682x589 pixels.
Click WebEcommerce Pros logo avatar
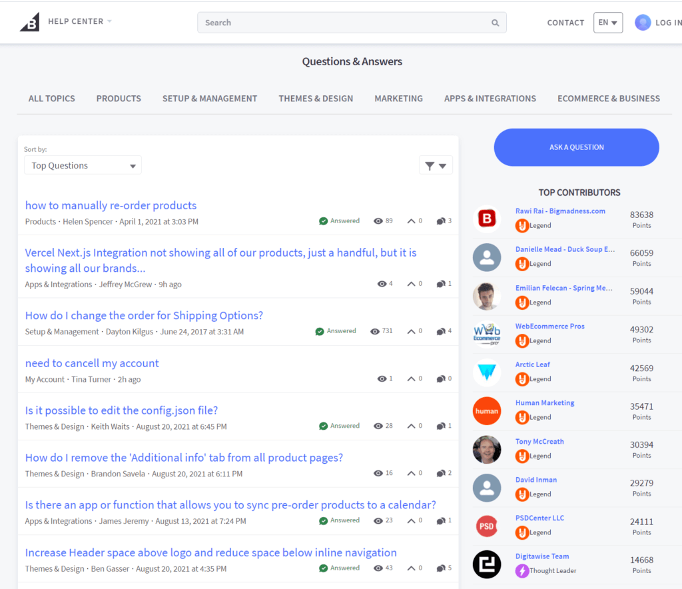coord(487,334)
